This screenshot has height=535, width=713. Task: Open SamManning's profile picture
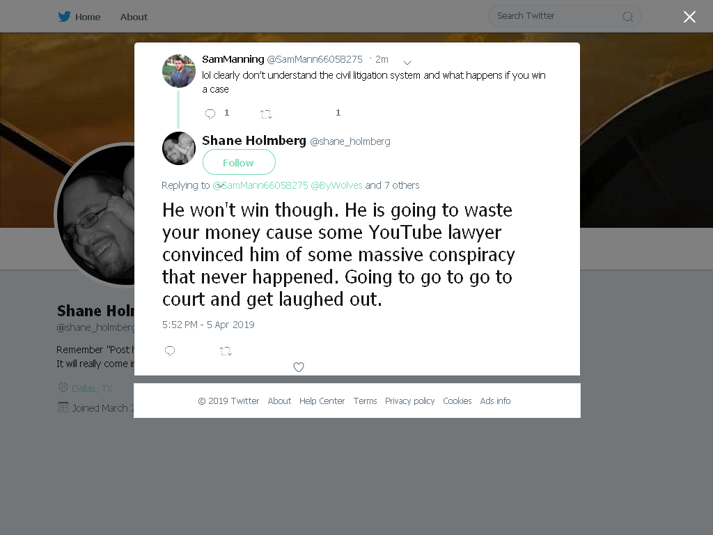point(179,71)
